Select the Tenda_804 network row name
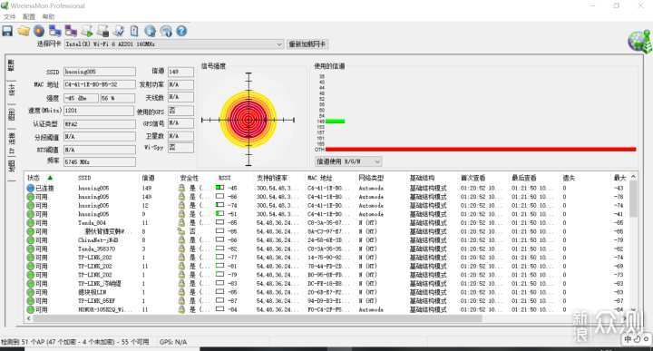Image resolution: width=653 pixels, height=351 pixels. click(92, 223)
